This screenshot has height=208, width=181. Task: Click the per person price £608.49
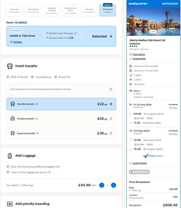coord(170,205)
